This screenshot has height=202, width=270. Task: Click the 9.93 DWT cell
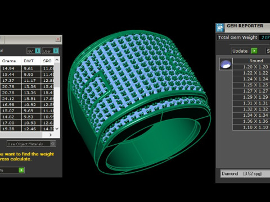(x=31, y=75)
